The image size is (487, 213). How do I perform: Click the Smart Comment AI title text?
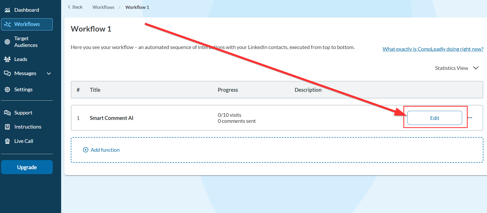tap(112, 118)
